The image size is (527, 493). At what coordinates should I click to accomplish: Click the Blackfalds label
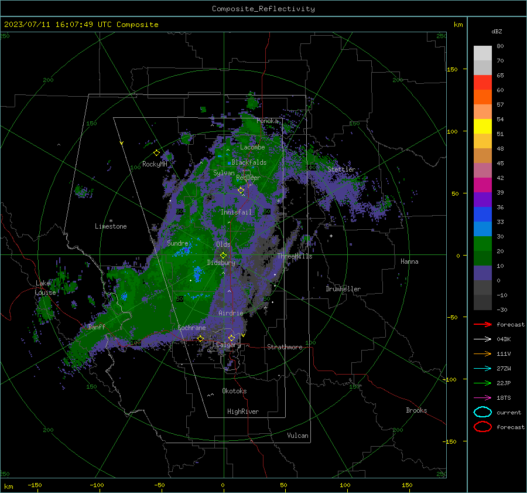pyautogui.click(x=249, y=162)
